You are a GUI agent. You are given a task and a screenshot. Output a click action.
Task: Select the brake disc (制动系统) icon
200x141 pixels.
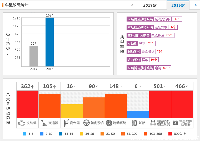click(x=109, y=123)
